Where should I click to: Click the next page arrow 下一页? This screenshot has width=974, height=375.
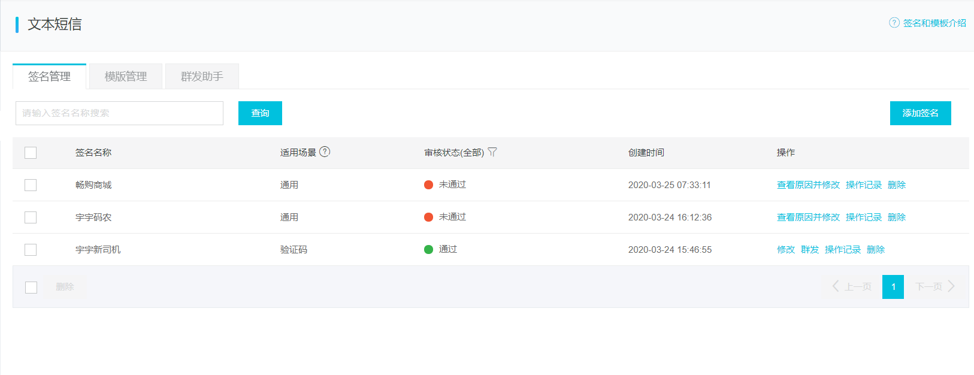pyautogui.click(x=934, y=287)
